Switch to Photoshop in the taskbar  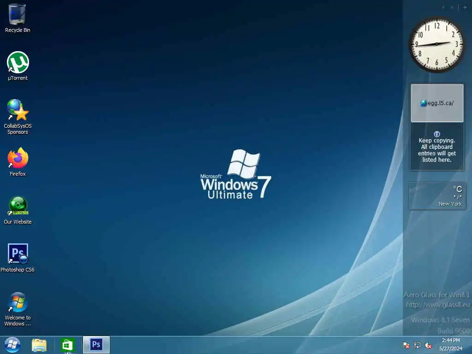[96, 345]
